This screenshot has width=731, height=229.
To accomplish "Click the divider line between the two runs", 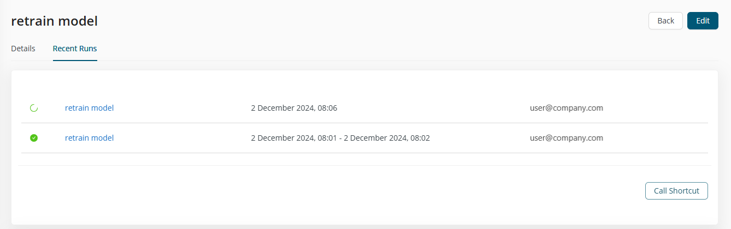I will pyautogui.click(x=364, y=123).
